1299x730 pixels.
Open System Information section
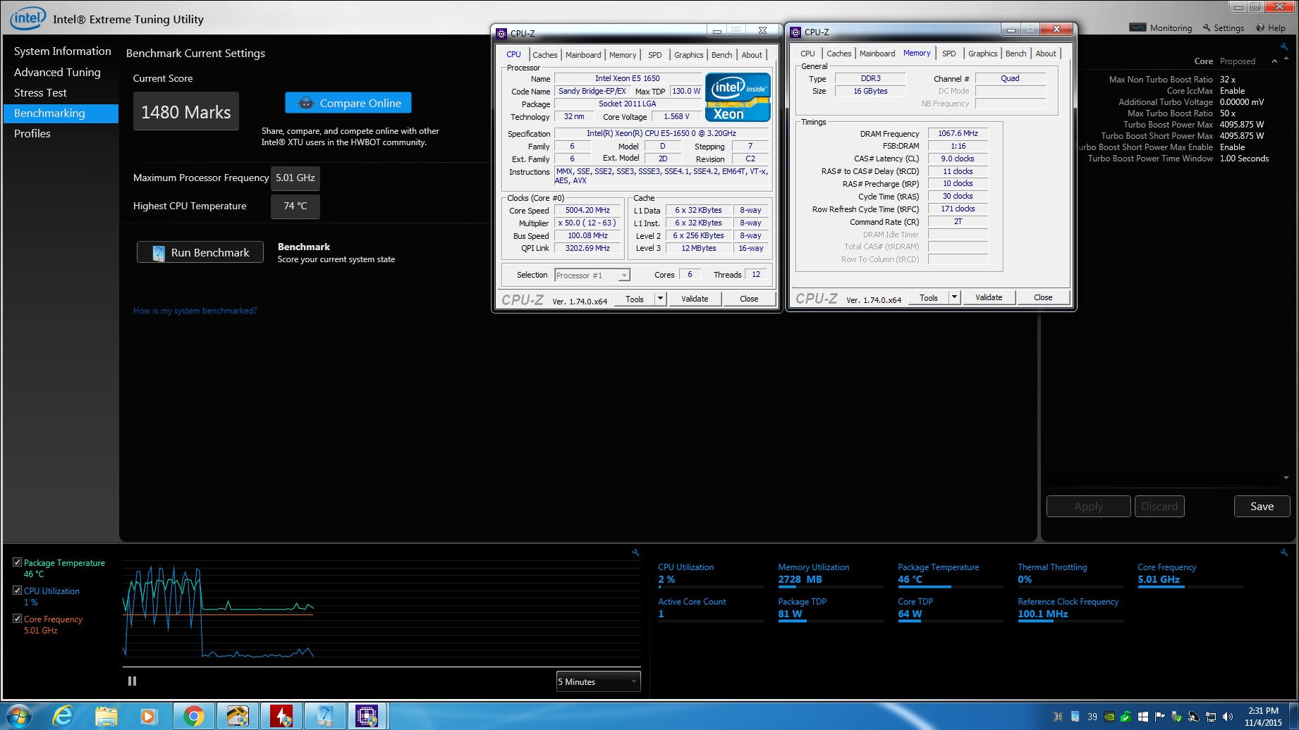[62, 51]
